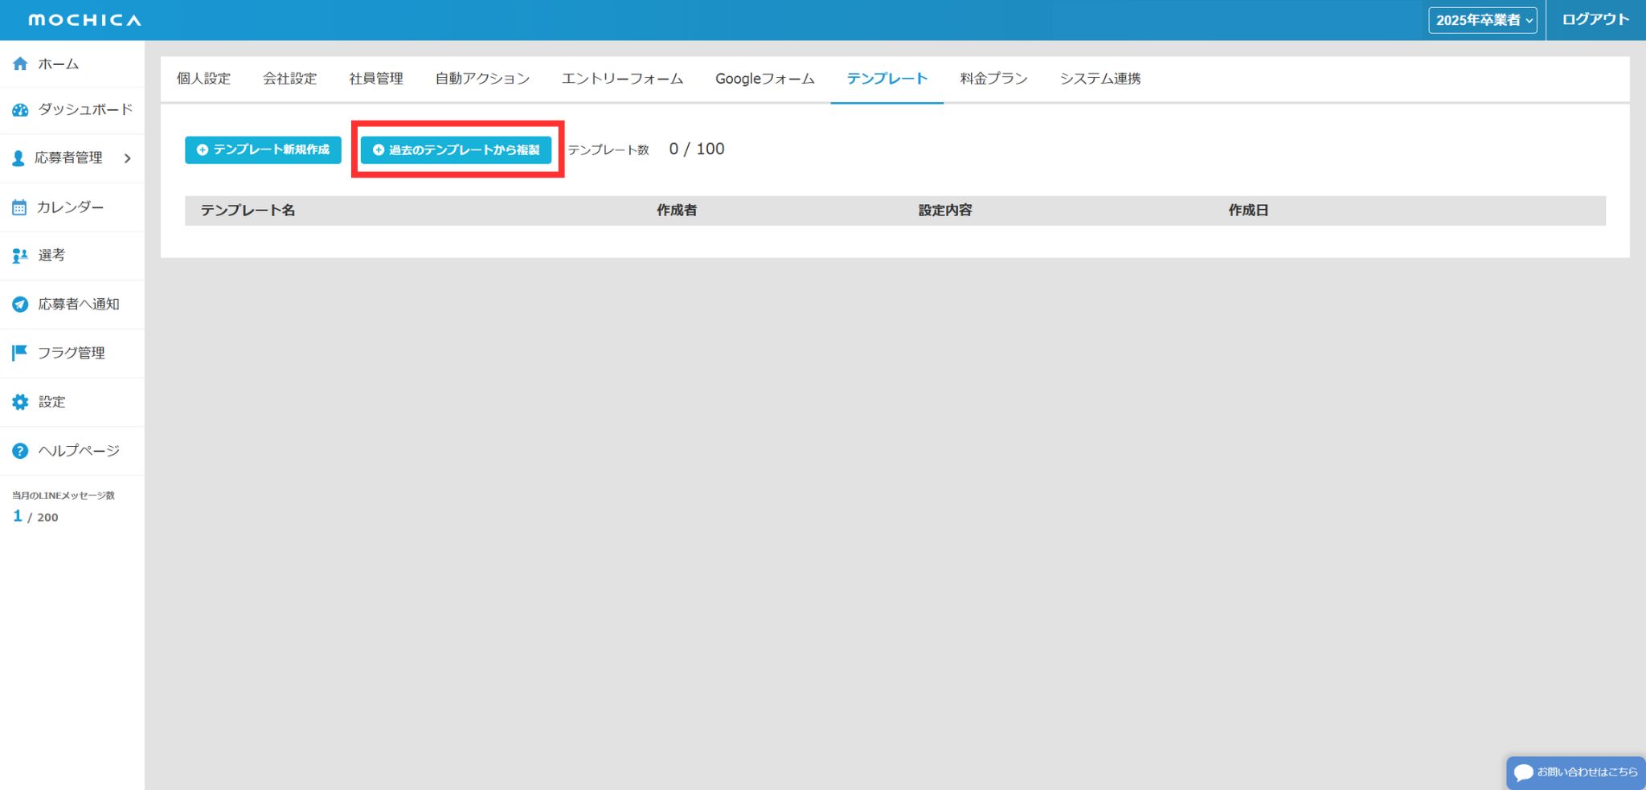Switch to the 自動アクション tab

click(482, 79)
